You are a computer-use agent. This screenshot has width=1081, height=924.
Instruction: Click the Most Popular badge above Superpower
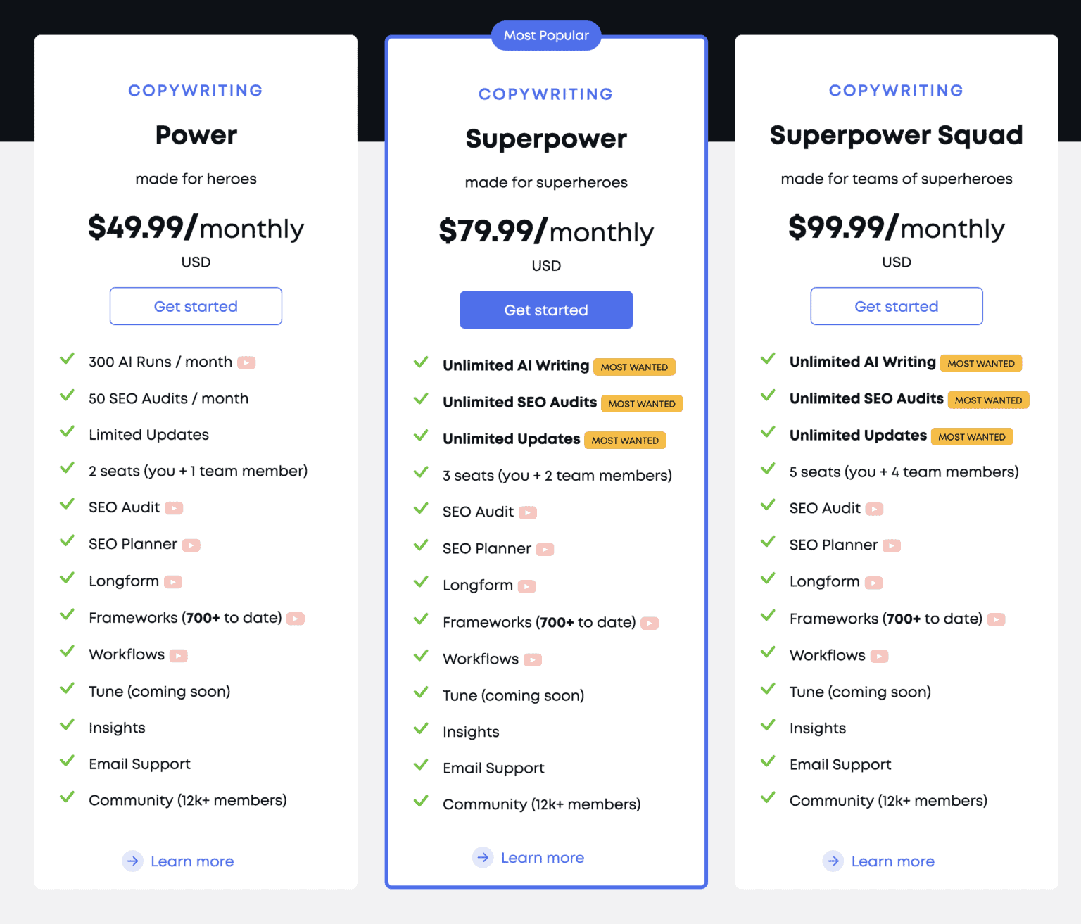[x=545, y=35]
